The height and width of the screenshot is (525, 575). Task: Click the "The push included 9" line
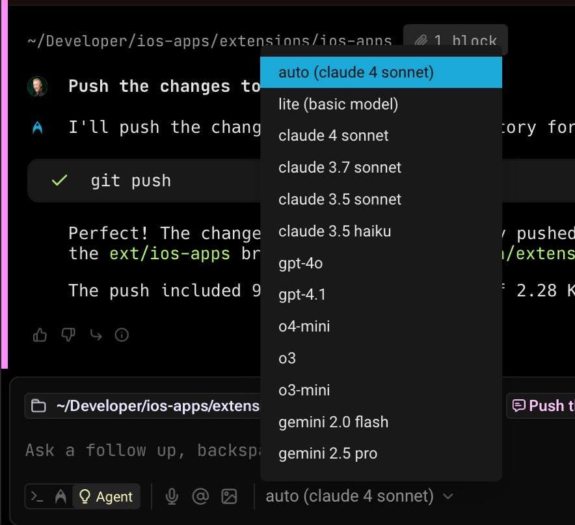point(165,291)
